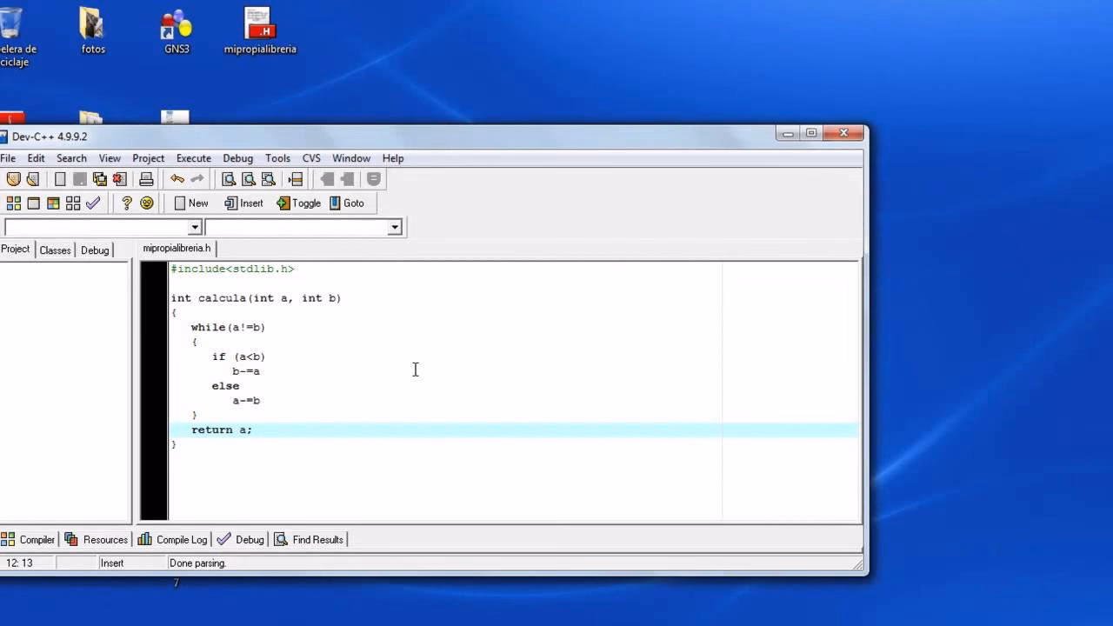Open the Compile Log bottom tab

click(x=172, y=539)
